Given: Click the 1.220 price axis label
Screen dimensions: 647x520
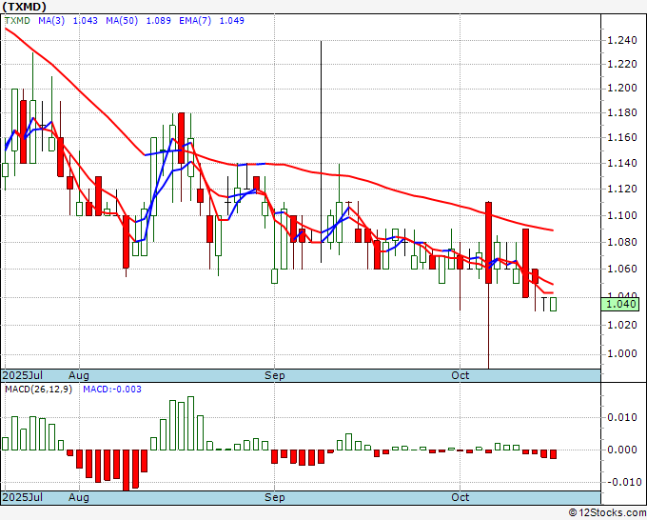Looking at the screenshot, I should pos(622,64).
